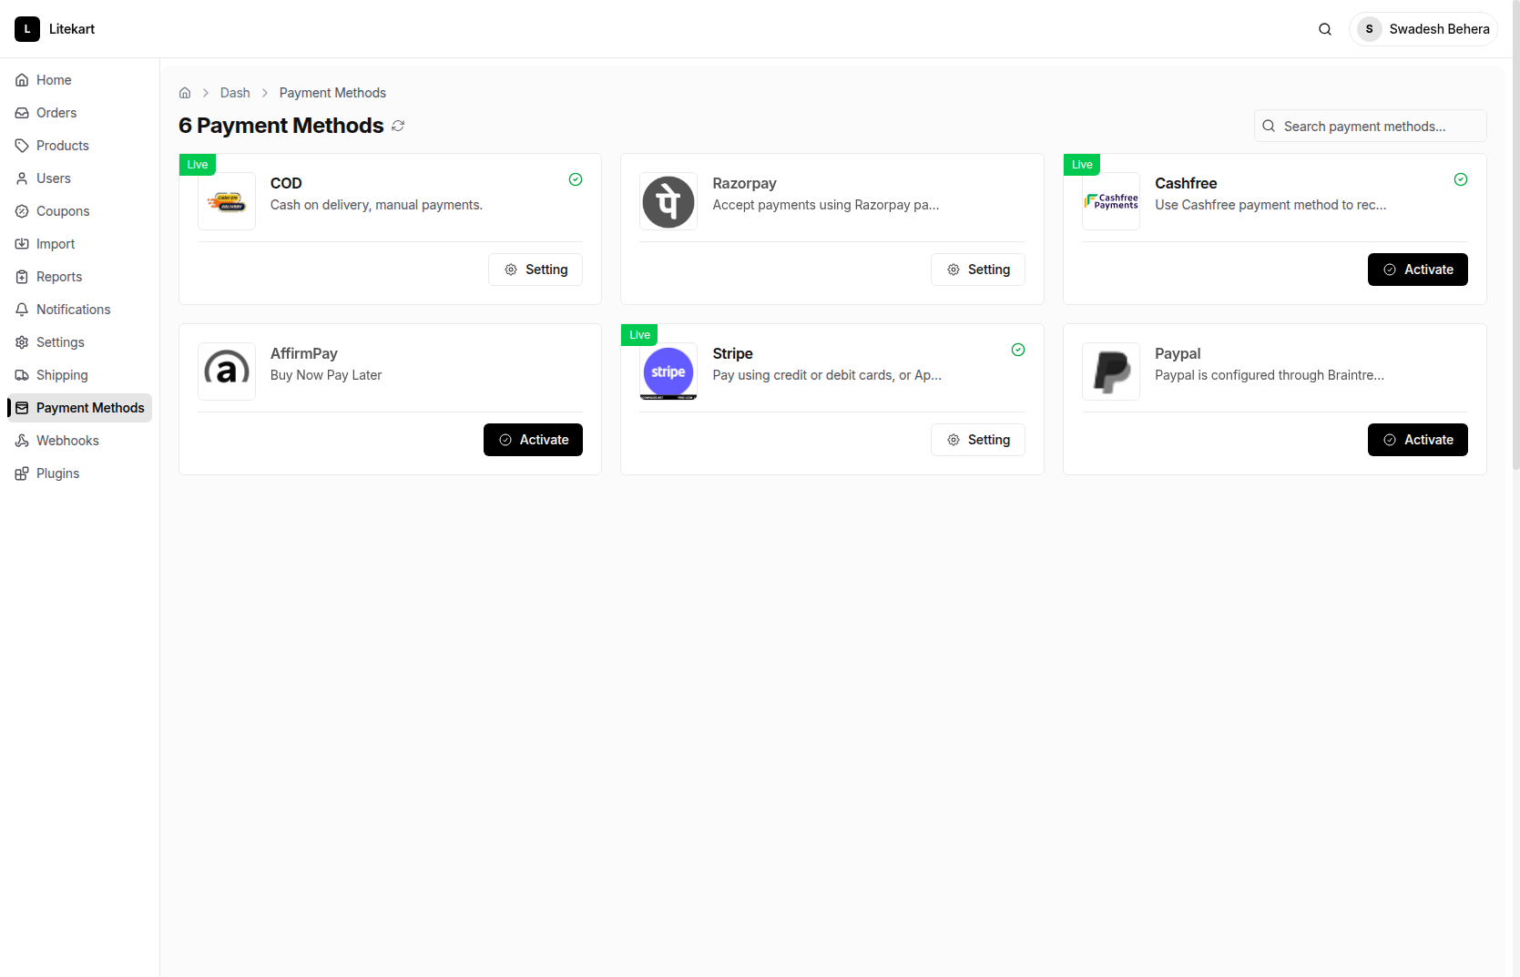The image size is (1520, 977).
Task: Click the Razorpay title text
Action: click(744, 183)
